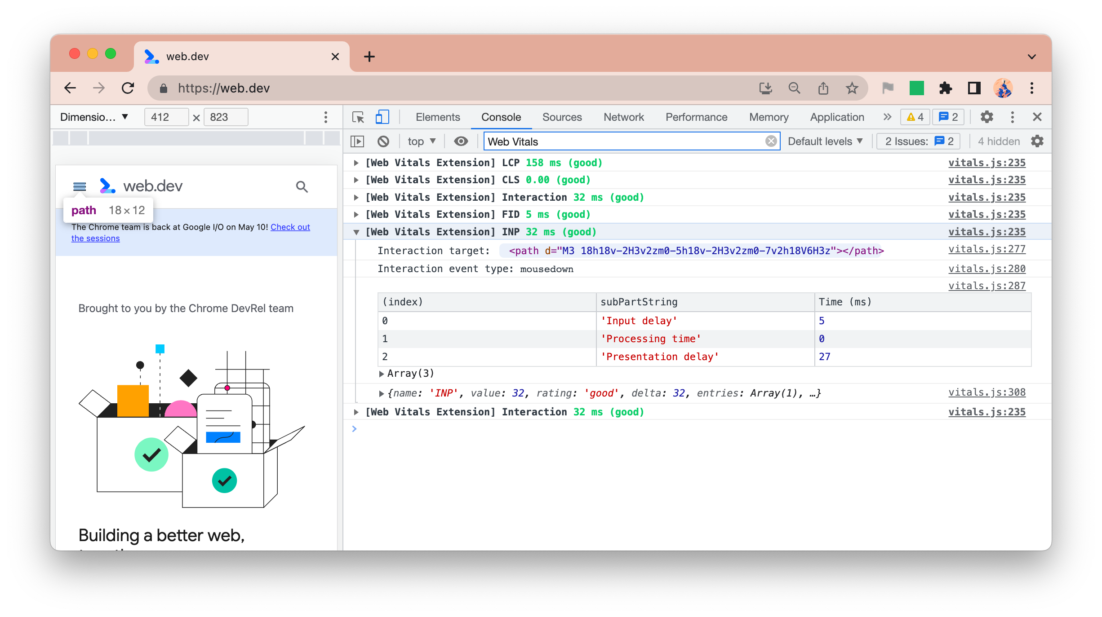The image size is (1102, 617).
Task: Expand the Array(3) entry
Action: pyautogui.click(x=381, y=374)
